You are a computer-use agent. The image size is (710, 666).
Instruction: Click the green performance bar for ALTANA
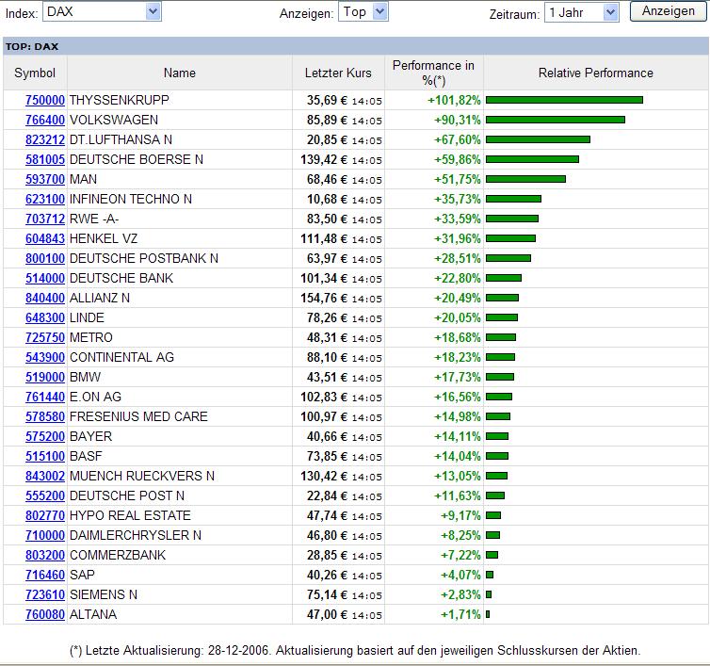pos(488,614)
